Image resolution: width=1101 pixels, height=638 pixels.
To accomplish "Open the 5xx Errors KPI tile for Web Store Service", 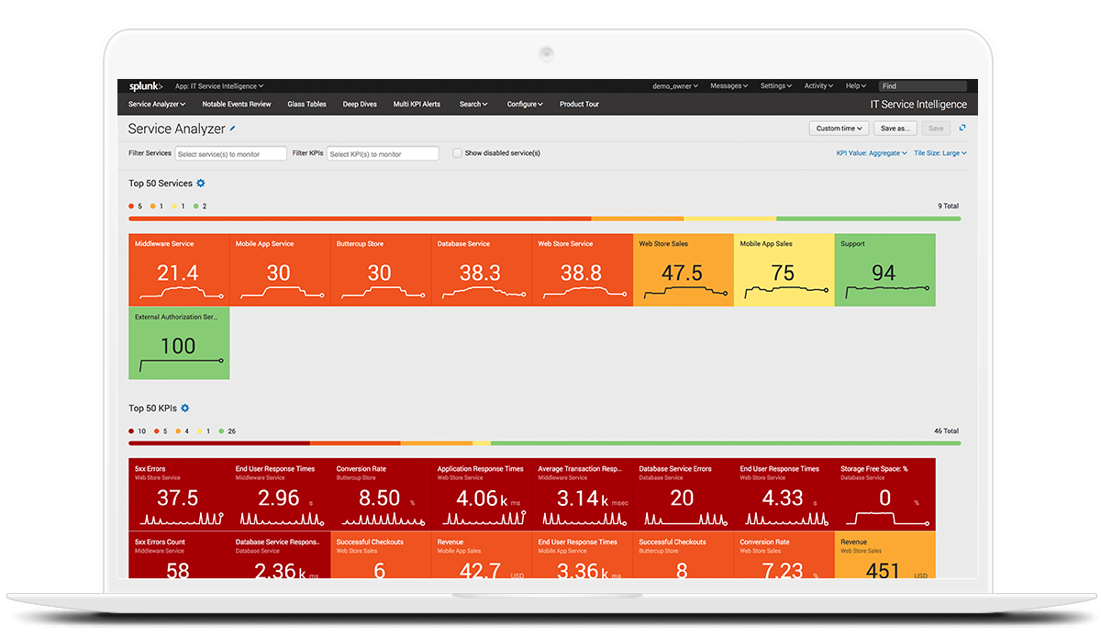I will point(179,494).
